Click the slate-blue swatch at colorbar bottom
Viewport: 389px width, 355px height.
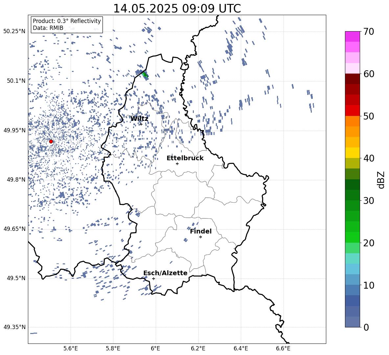[x=353, y=322]
